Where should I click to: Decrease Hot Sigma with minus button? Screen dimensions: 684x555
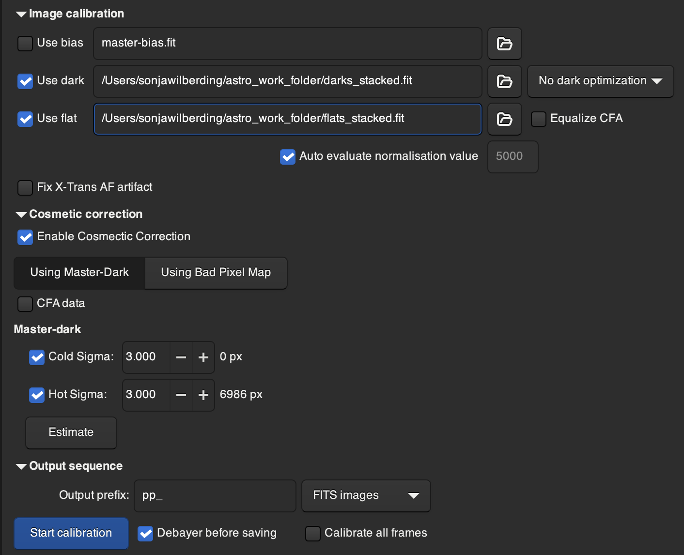coord(181,395)
